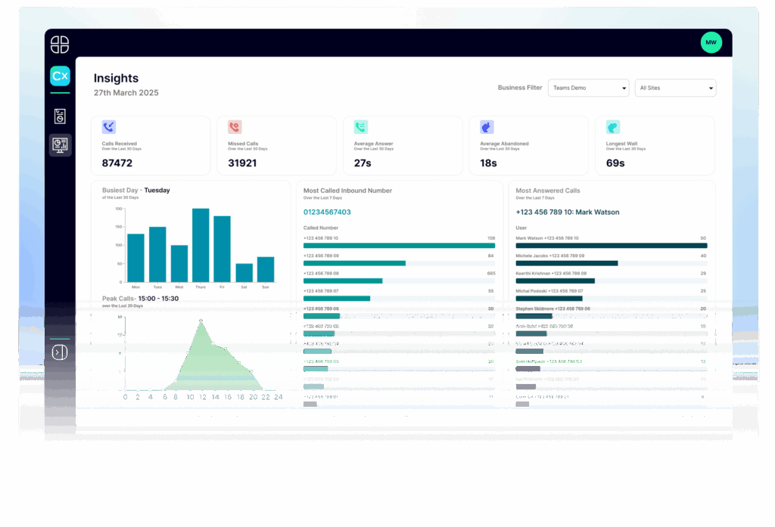Click the peak point of Peak Calls chart

(201, 321)
